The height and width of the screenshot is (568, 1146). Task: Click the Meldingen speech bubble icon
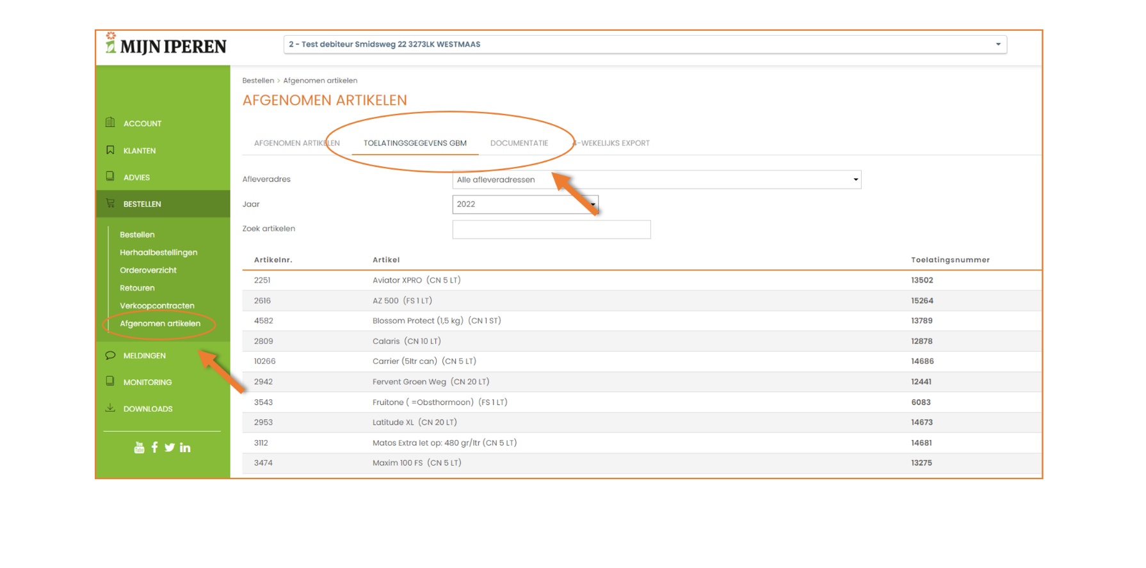110,355
